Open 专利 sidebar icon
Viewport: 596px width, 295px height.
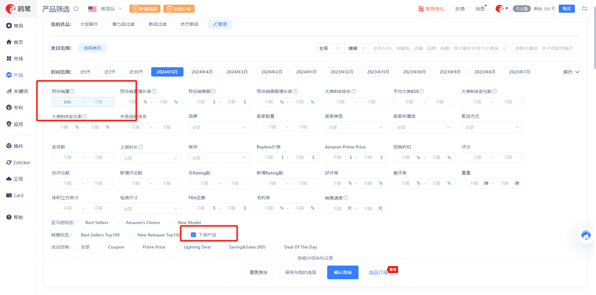point(9,108)
